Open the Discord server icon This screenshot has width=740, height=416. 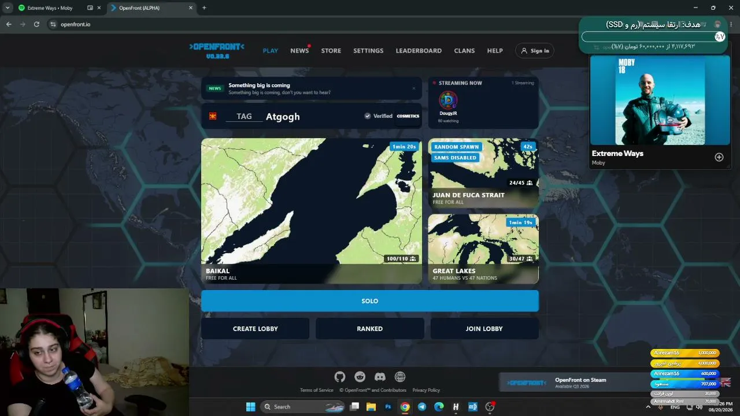[380, 377]
